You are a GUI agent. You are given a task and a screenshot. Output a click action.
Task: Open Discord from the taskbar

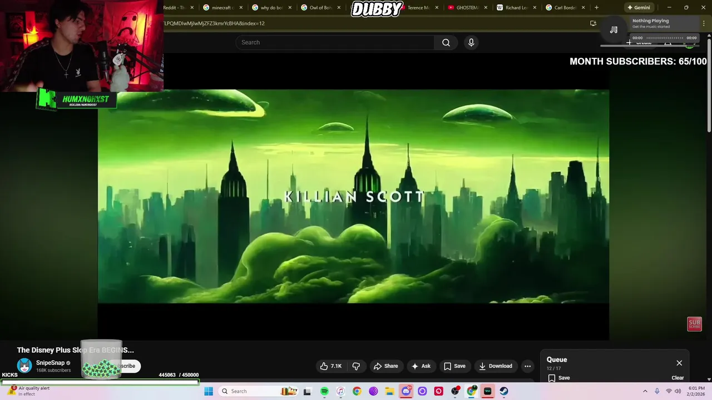pos(406,391)
